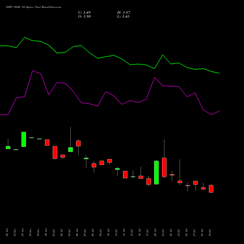Click the tall green candle above 24 Jun
Viewport: 244px width, 244px height.
click(x=24, y=139)
